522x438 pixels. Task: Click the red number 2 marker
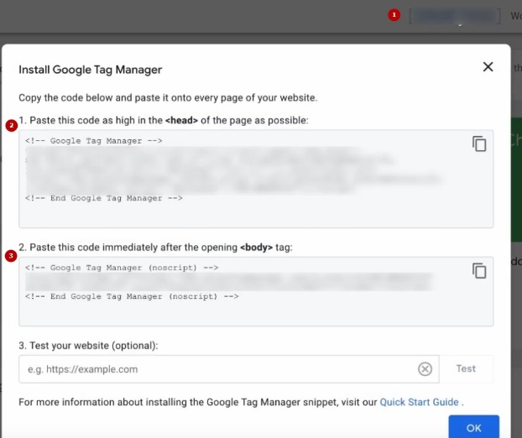pos(11,126)
